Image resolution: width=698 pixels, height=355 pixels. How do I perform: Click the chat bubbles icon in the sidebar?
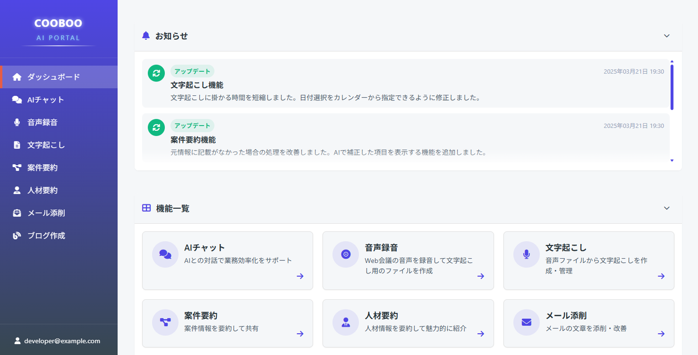click(17, 100)
